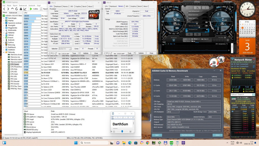Click Windows Start button
Screen dimensions: 259x146
click(x=76, y=143)
